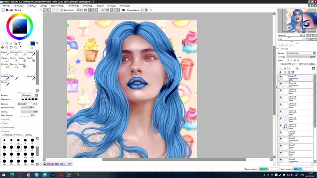This screenshot has height=178, width=317.
Task: Open the zoom percentage dropdown in toolbar
Action: pos(86,10)
